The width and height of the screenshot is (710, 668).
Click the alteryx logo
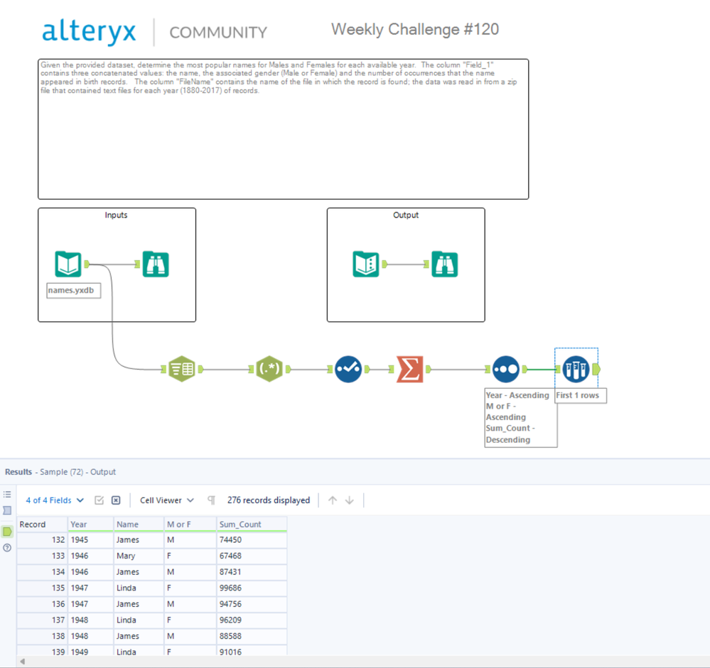pos(89,32)
